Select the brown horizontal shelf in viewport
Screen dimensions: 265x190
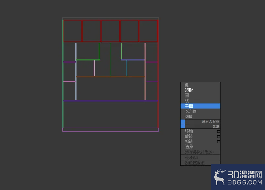tap(110, 77)
